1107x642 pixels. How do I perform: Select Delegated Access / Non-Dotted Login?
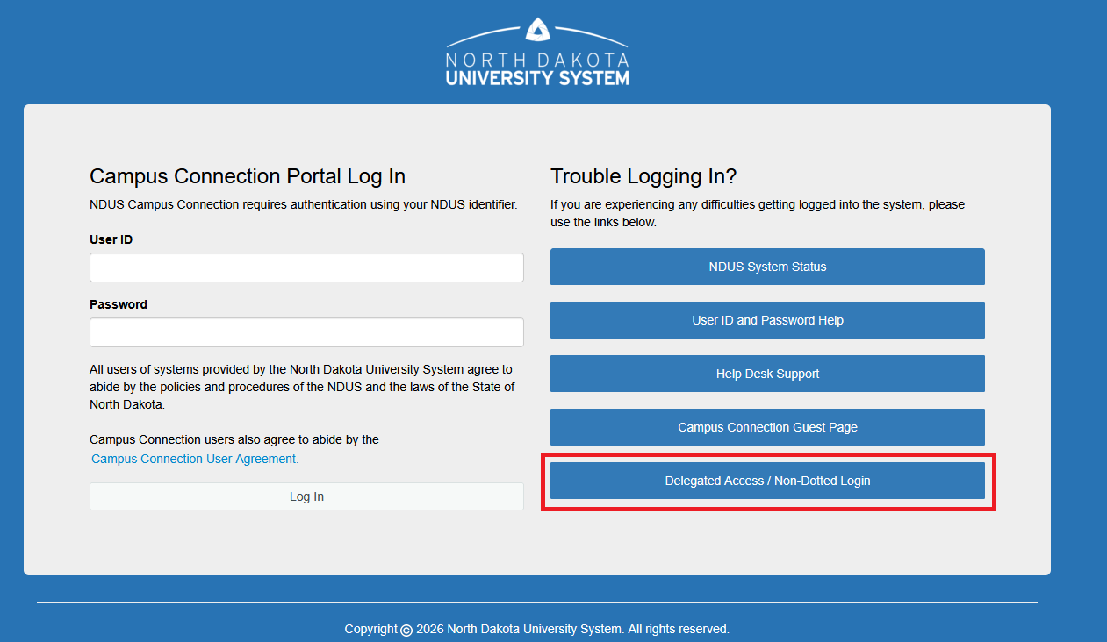(x=767, y=481)
